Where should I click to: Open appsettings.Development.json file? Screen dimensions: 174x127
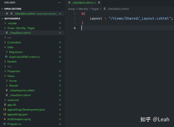[32, 110]
